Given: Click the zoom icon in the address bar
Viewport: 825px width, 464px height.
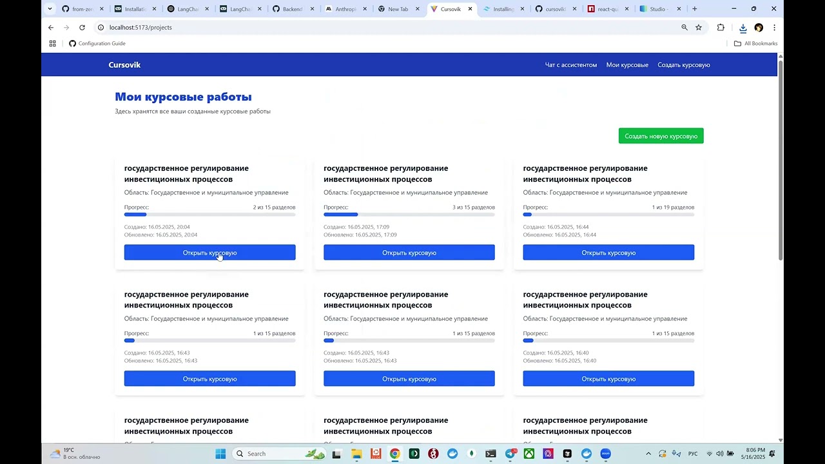Looking at the screenshot, I should click(x=684, y=28).
